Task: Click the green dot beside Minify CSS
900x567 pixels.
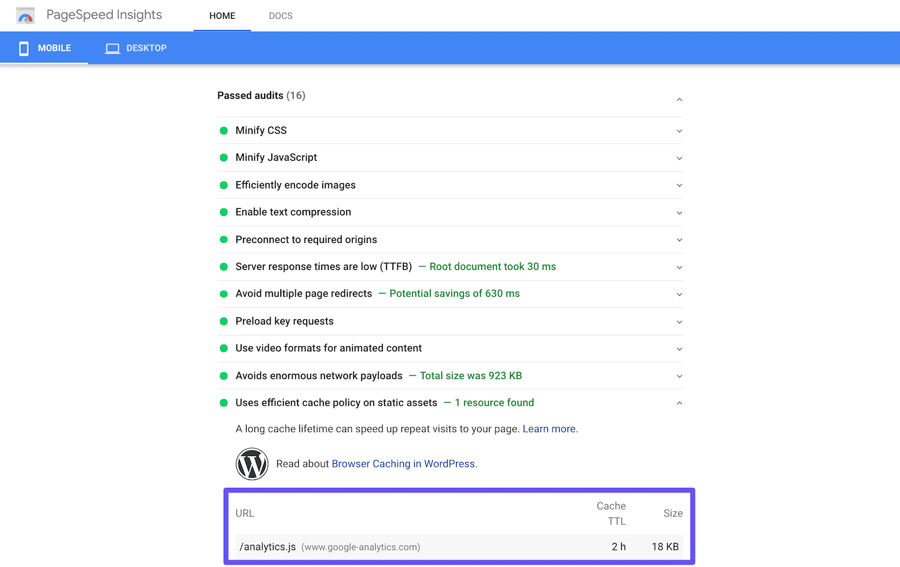Action: click(x=223, y=130)
